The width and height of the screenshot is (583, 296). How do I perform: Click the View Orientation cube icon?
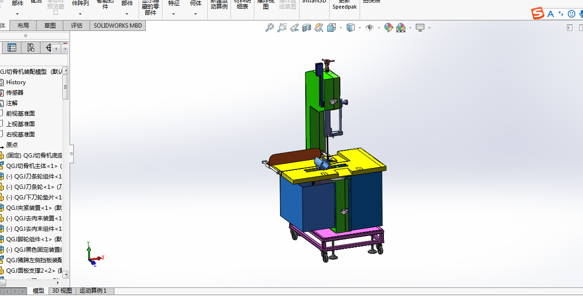pos(332,28)
